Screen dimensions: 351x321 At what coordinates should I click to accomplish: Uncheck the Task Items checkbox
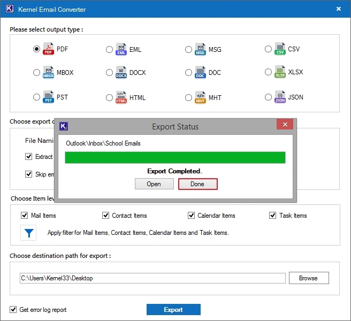[x=272, y=216]
